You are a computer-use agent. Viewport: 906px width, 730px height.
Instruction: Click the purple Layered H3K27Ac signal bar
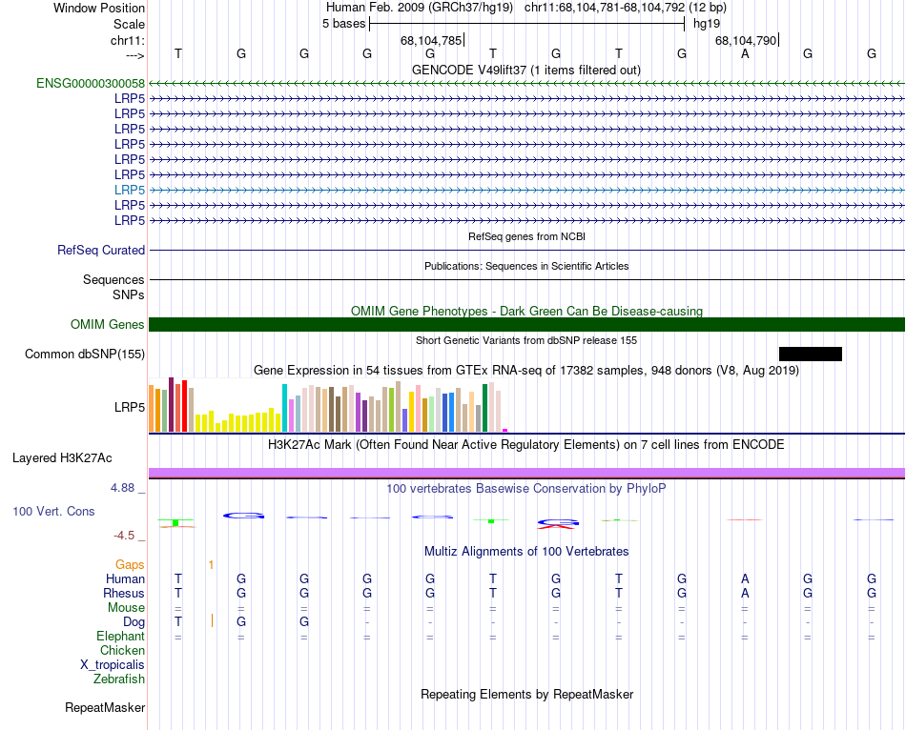point(526,473)
